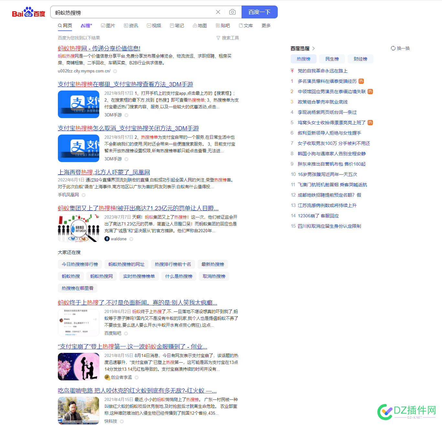442x425 pixels.
Task: Open the 地图 tab
Action: pyautogui.click(x=200, y=26)
